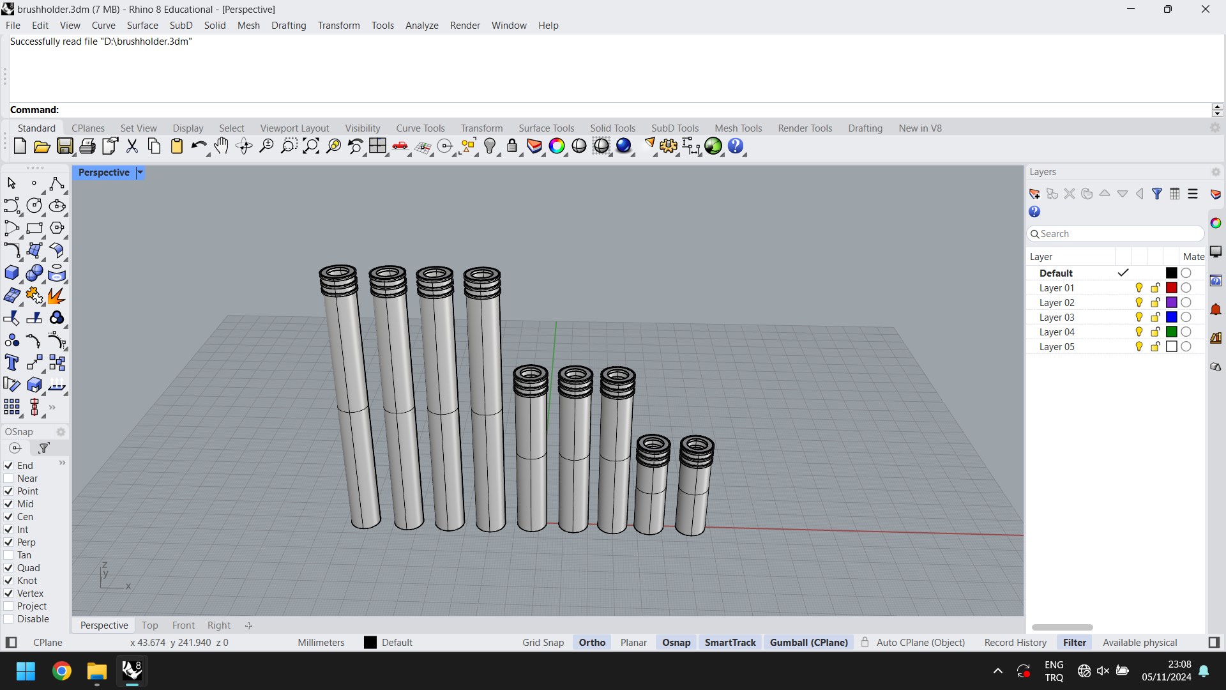Choose the Polyline tool in left sidebar

(56, 184)
